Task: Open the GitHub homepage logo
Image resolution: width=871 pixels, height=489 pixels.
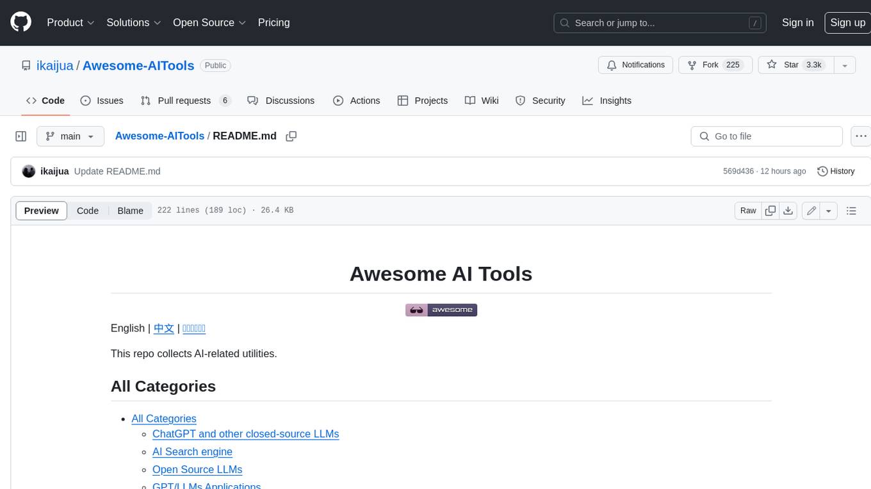Action: tap(20, 22)
